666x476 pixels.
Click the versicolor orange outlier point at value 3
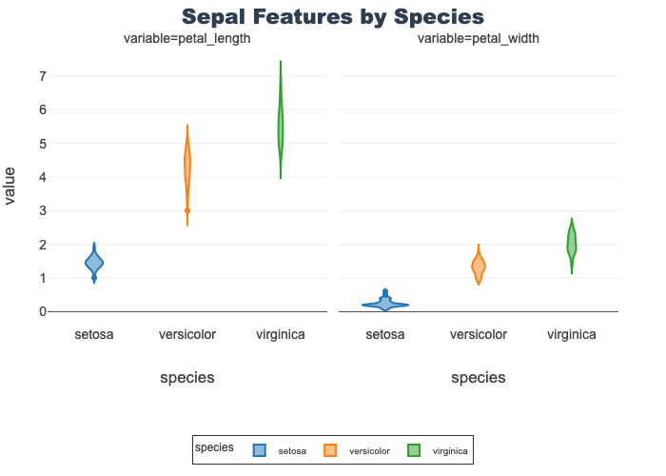pyautogui.click(x=187, y=210)
